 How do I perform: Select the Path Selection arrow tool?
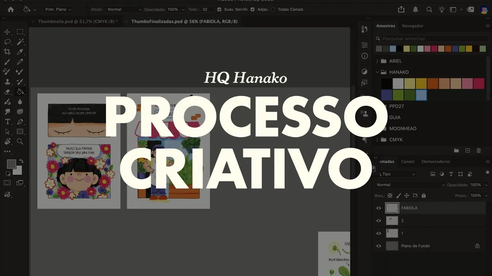[x=7, y=131]
